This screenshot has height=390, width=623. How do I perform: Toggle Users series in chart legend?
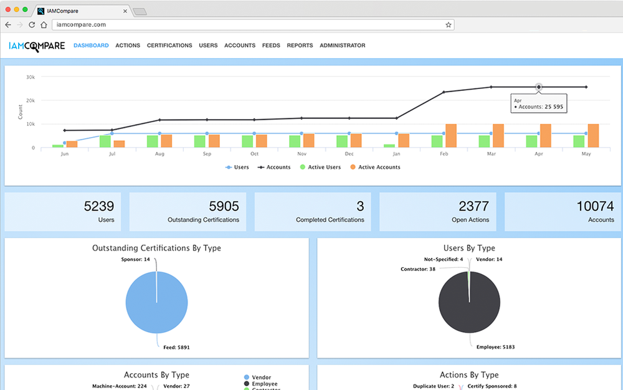(237, 167)
